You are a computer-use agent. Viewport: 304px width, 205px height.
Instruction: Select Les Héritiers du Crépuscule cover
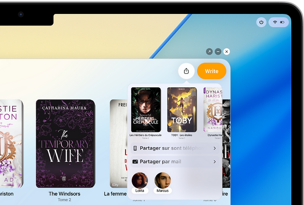coord(146,110)
